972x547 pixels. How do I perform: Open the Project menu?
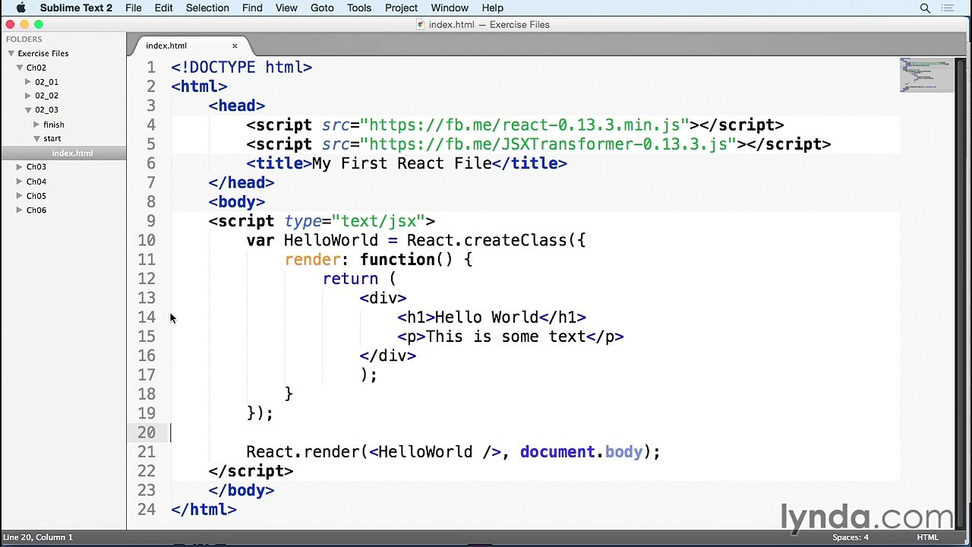401,8
